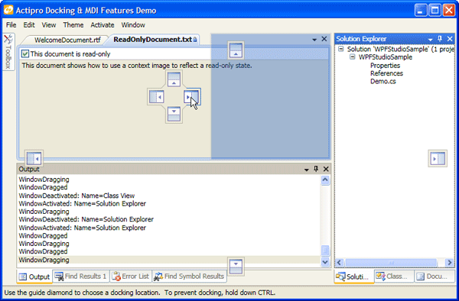Select the Output tab at bottom
Screen dimensions: 459x301
tap(34, 277)
